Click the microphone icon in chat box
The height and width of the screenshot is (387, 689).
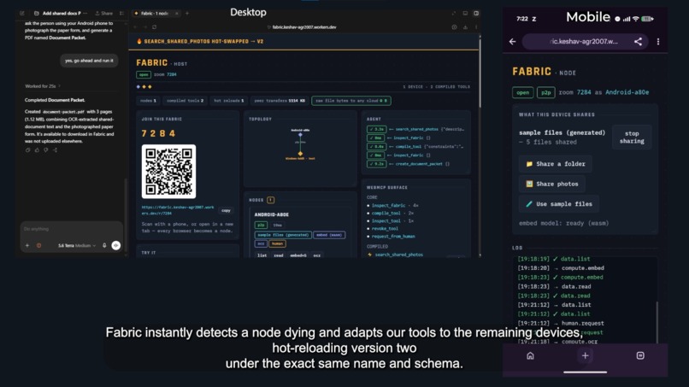104,245
